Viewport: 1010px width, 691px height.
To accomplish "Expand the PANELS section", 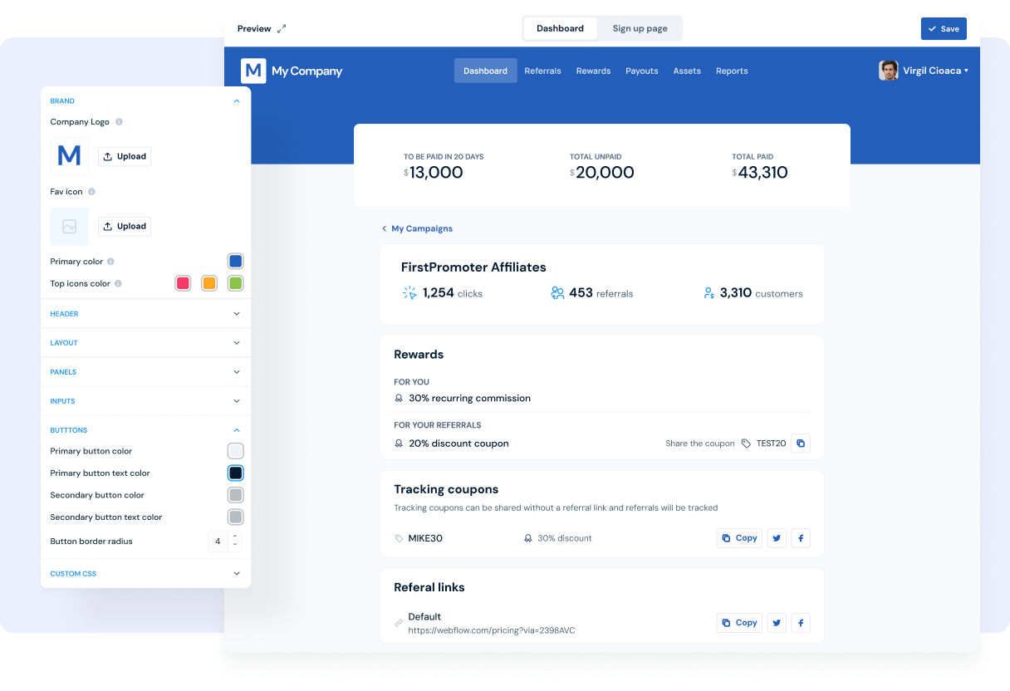I will click(237, 372).
